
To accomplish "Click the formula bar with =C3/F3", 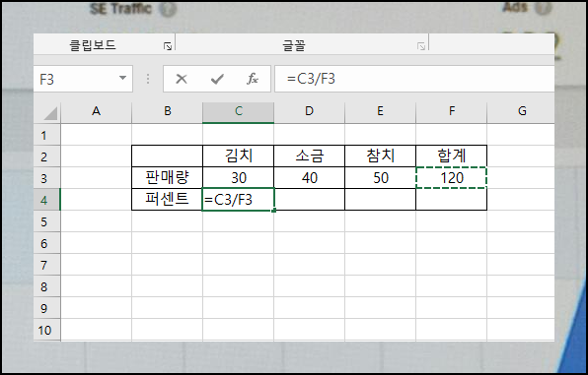I will tap(414, 79).
